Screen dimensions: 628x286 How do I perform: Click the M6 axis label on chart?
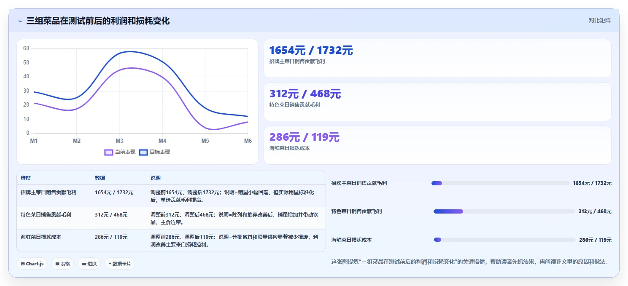(x=248, y=141)
